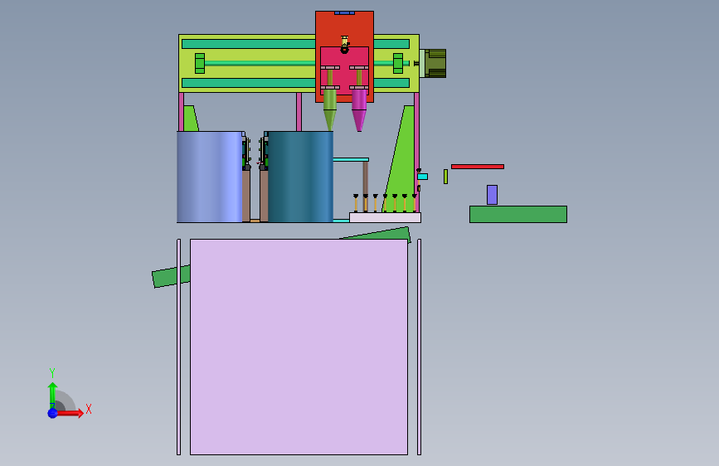Select the left green bearing block
Viewport: 719px width, 466px height.
[x=200, y=63]
